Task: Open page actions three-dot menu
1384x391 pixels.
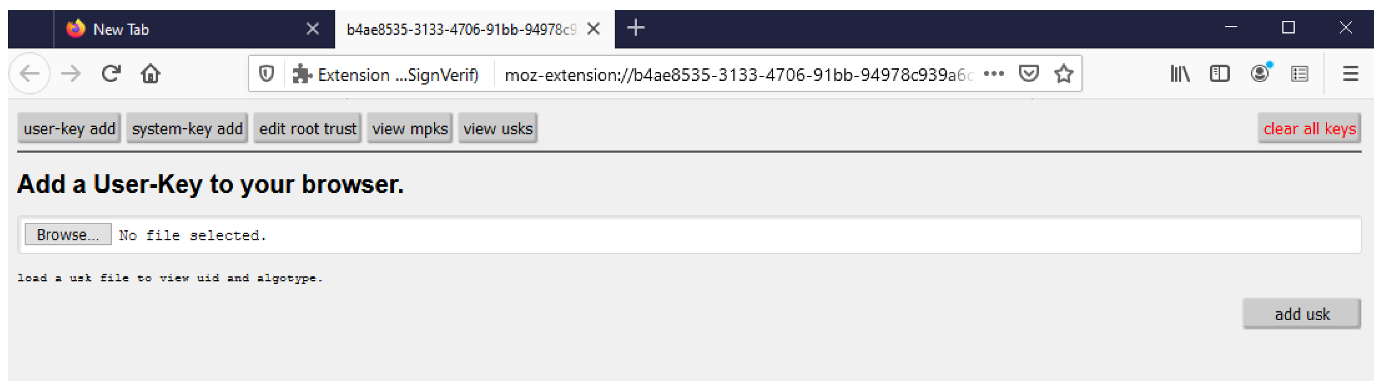Action: coord(994,74)
